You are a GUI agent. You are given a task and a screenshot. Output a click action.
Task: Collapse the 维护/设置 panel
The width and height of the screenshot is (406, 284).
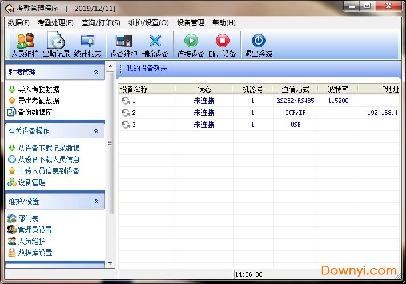coord(96,201)
